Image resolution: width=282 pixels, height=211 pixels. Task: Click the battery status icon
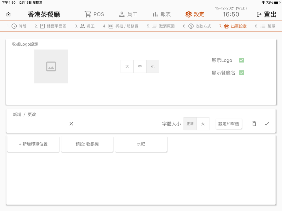pyautogui.click(x=277, y=3)
